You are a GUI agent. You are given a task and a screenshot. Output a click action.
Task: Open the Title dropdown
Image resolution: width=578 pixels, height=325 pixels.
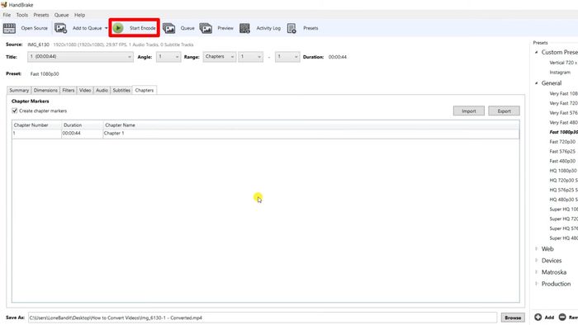coord(80,57)
